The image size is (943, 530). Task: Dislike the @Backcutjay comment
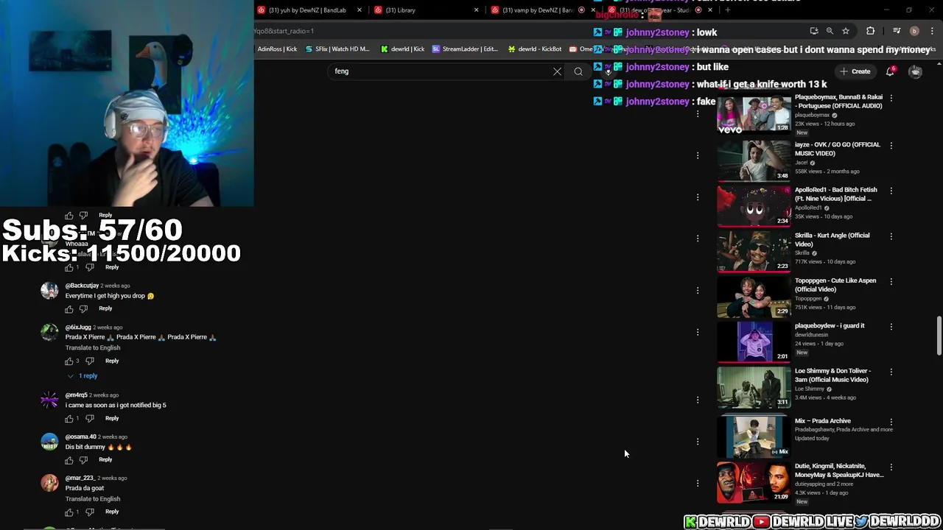coord(83,309)
